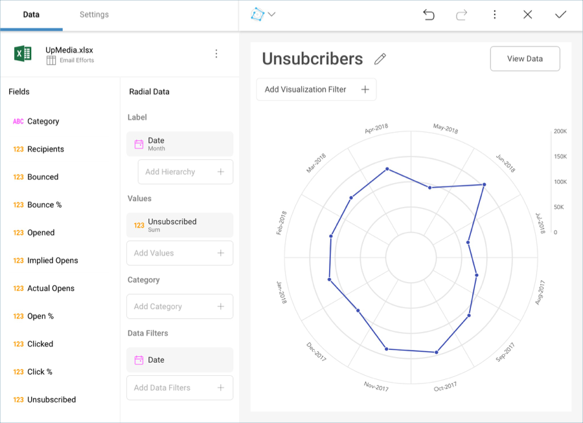The width and height of the screenshot is (583, 423).
Task: Click the Add Data Filters field
Action: [179, 388]
